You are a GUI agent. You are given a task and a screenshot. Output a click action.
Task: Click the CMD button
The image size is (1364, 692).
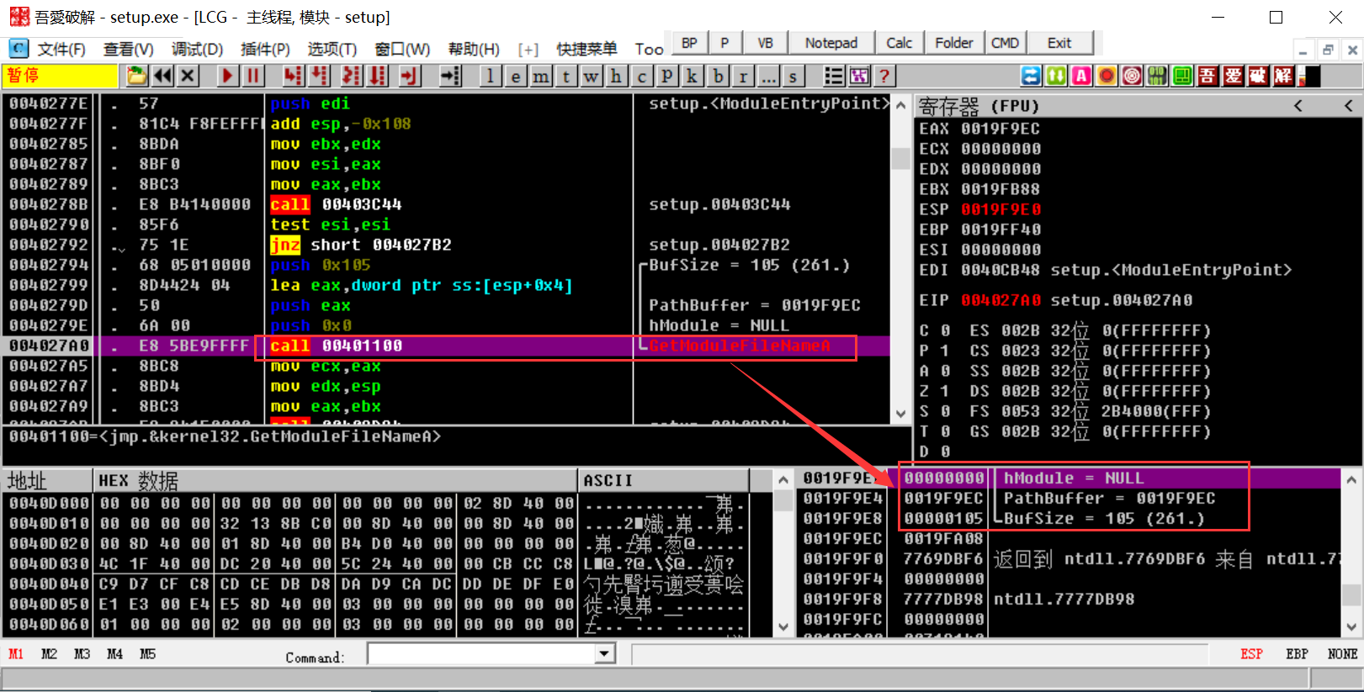point(1005,43)
